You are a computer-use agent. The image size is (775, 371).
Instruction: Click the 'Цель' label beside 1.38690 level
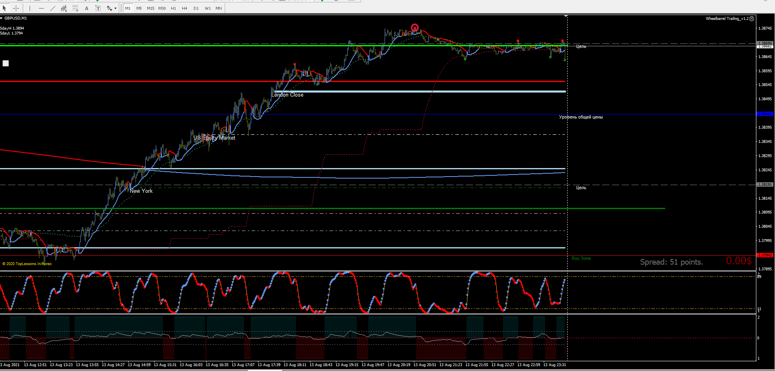coord(581,47)
